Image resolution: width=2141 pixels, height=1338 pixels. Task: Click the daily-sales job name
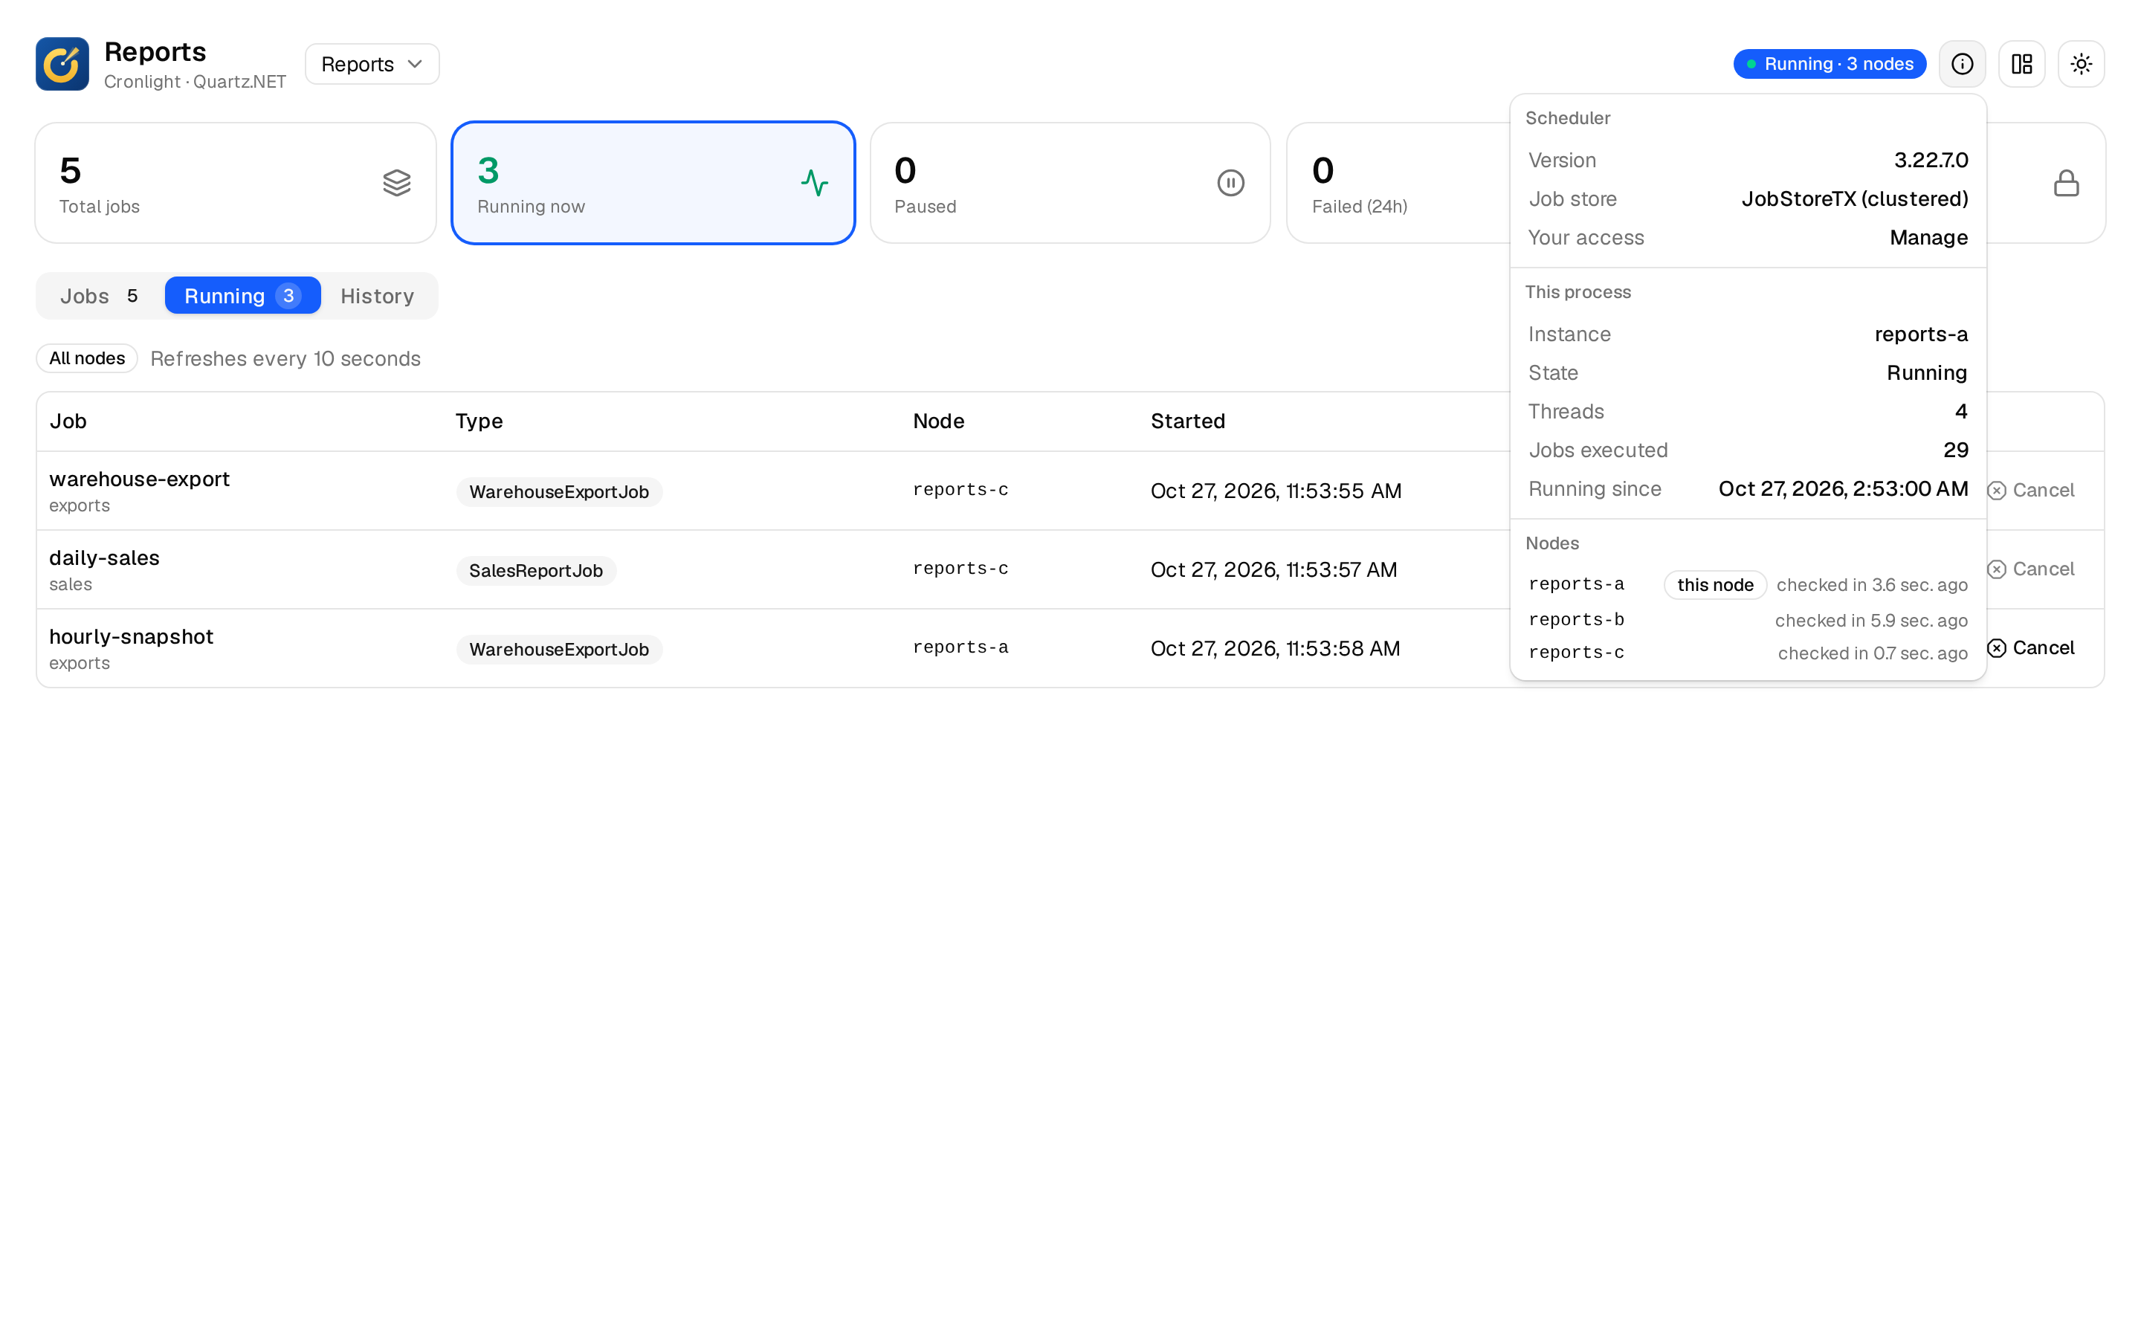click(x=104, y=557)
